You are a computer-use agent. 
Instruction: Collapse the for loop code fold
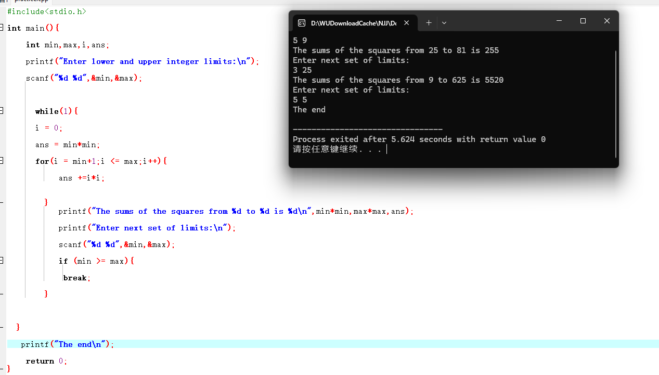point(2,161)
